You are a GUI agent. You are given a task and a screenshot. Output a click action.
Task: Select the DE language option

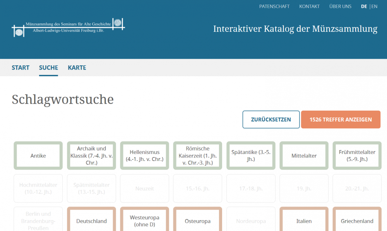(364, 6)
